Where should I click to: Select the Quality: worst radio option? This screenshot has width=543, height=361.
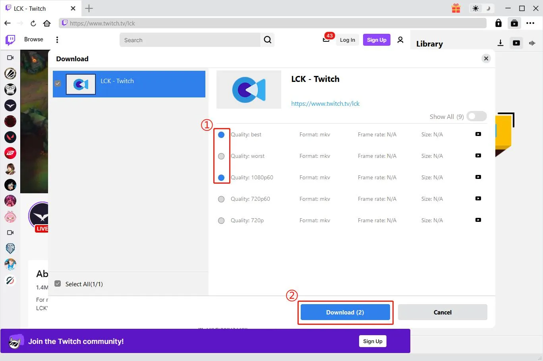tap(221, 156)
